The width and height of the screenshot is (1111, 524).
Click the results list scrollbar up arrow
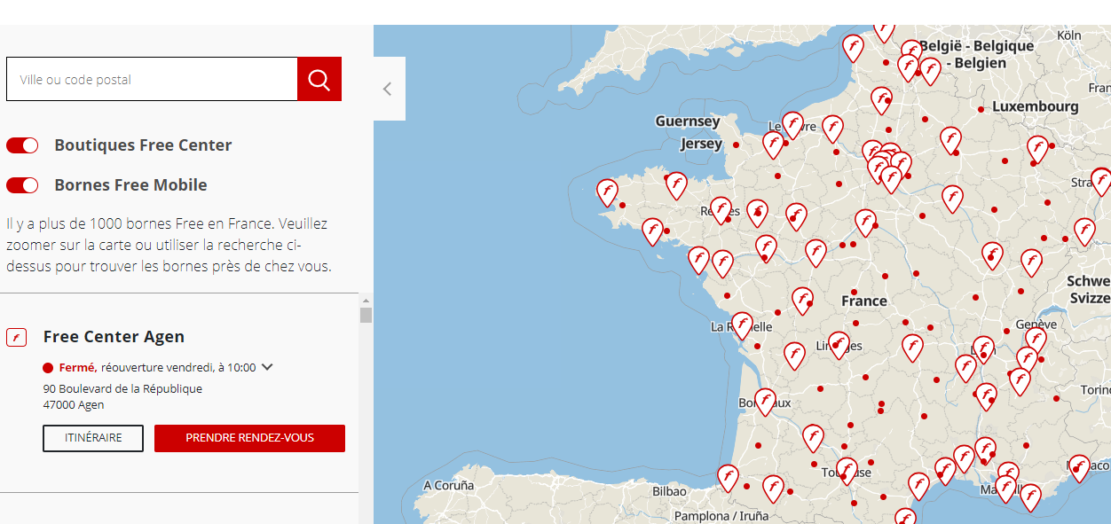click(x=366, y=301)
